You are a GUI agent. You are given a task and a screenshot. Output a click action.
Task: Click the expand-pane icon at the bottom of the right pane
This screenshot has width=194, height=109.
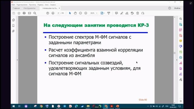pos(181,101)
